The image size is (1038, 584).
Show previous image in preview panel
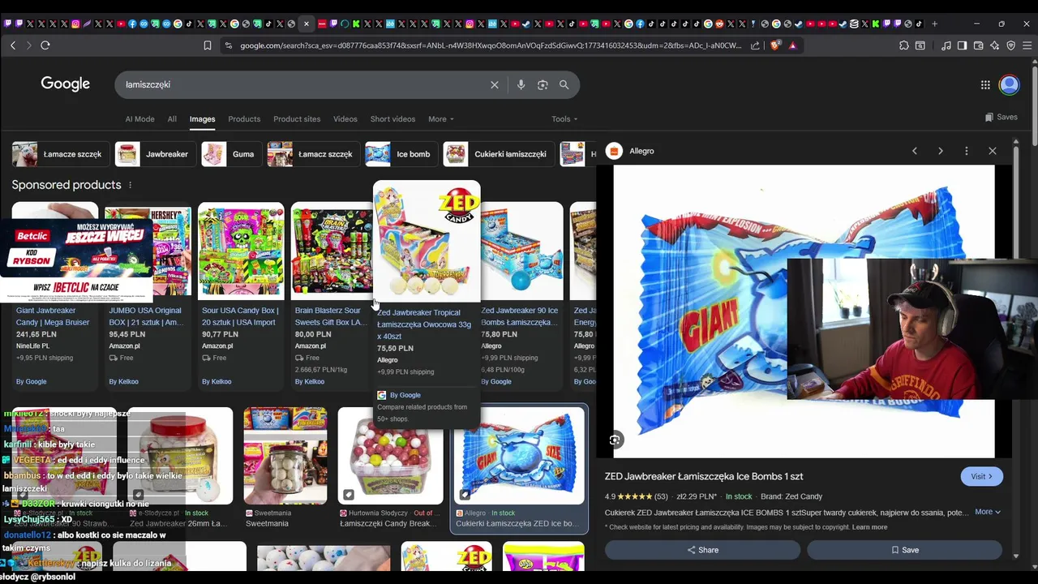click(915, 151)
